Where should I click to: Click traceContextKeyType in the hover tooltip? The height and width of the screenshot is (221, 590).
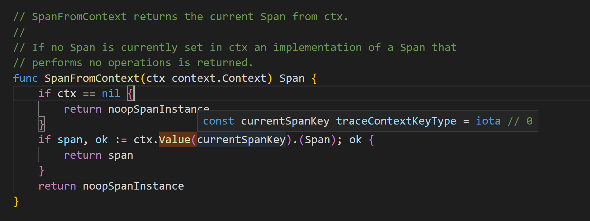tap(396, 121)
